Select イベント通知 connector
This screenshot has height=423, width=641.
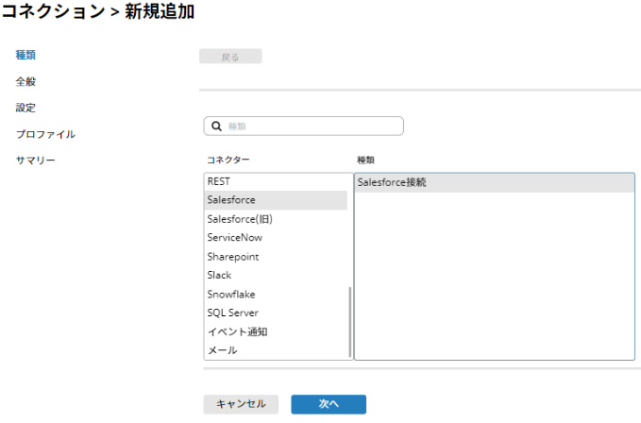276,331
